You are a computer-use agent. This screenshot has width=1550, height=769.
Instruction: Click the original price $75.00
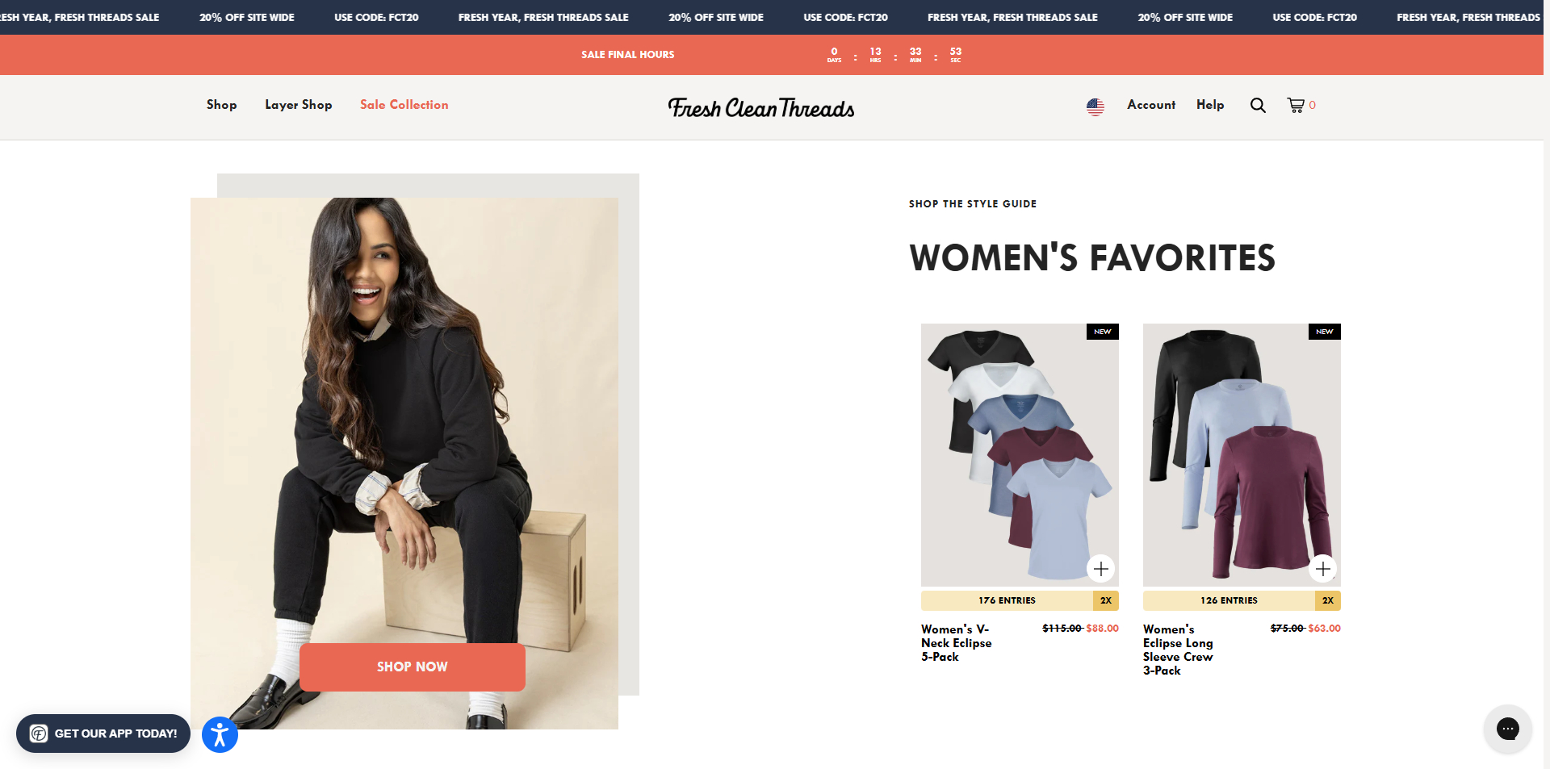(1288, 629)
